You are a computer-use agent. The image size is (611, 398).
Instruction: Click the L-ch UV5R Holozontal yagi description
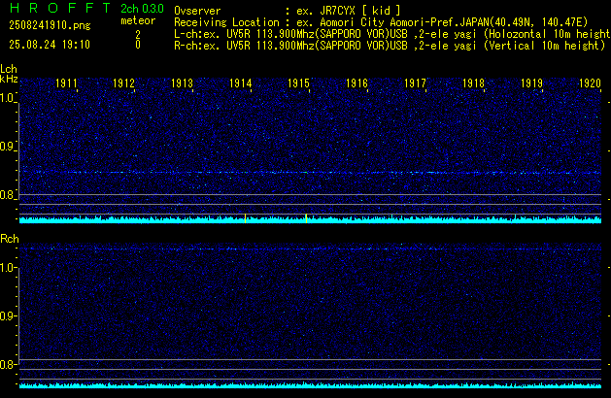click(x=392, y=34)
